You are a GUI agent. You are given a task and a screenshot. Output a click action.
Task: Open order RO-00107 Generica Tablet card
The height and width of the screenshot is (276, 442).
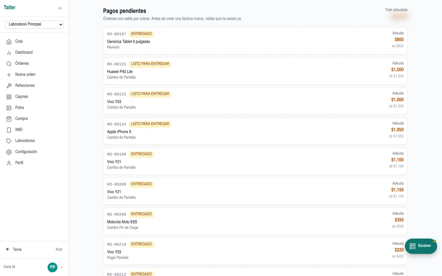coord(255,41)
